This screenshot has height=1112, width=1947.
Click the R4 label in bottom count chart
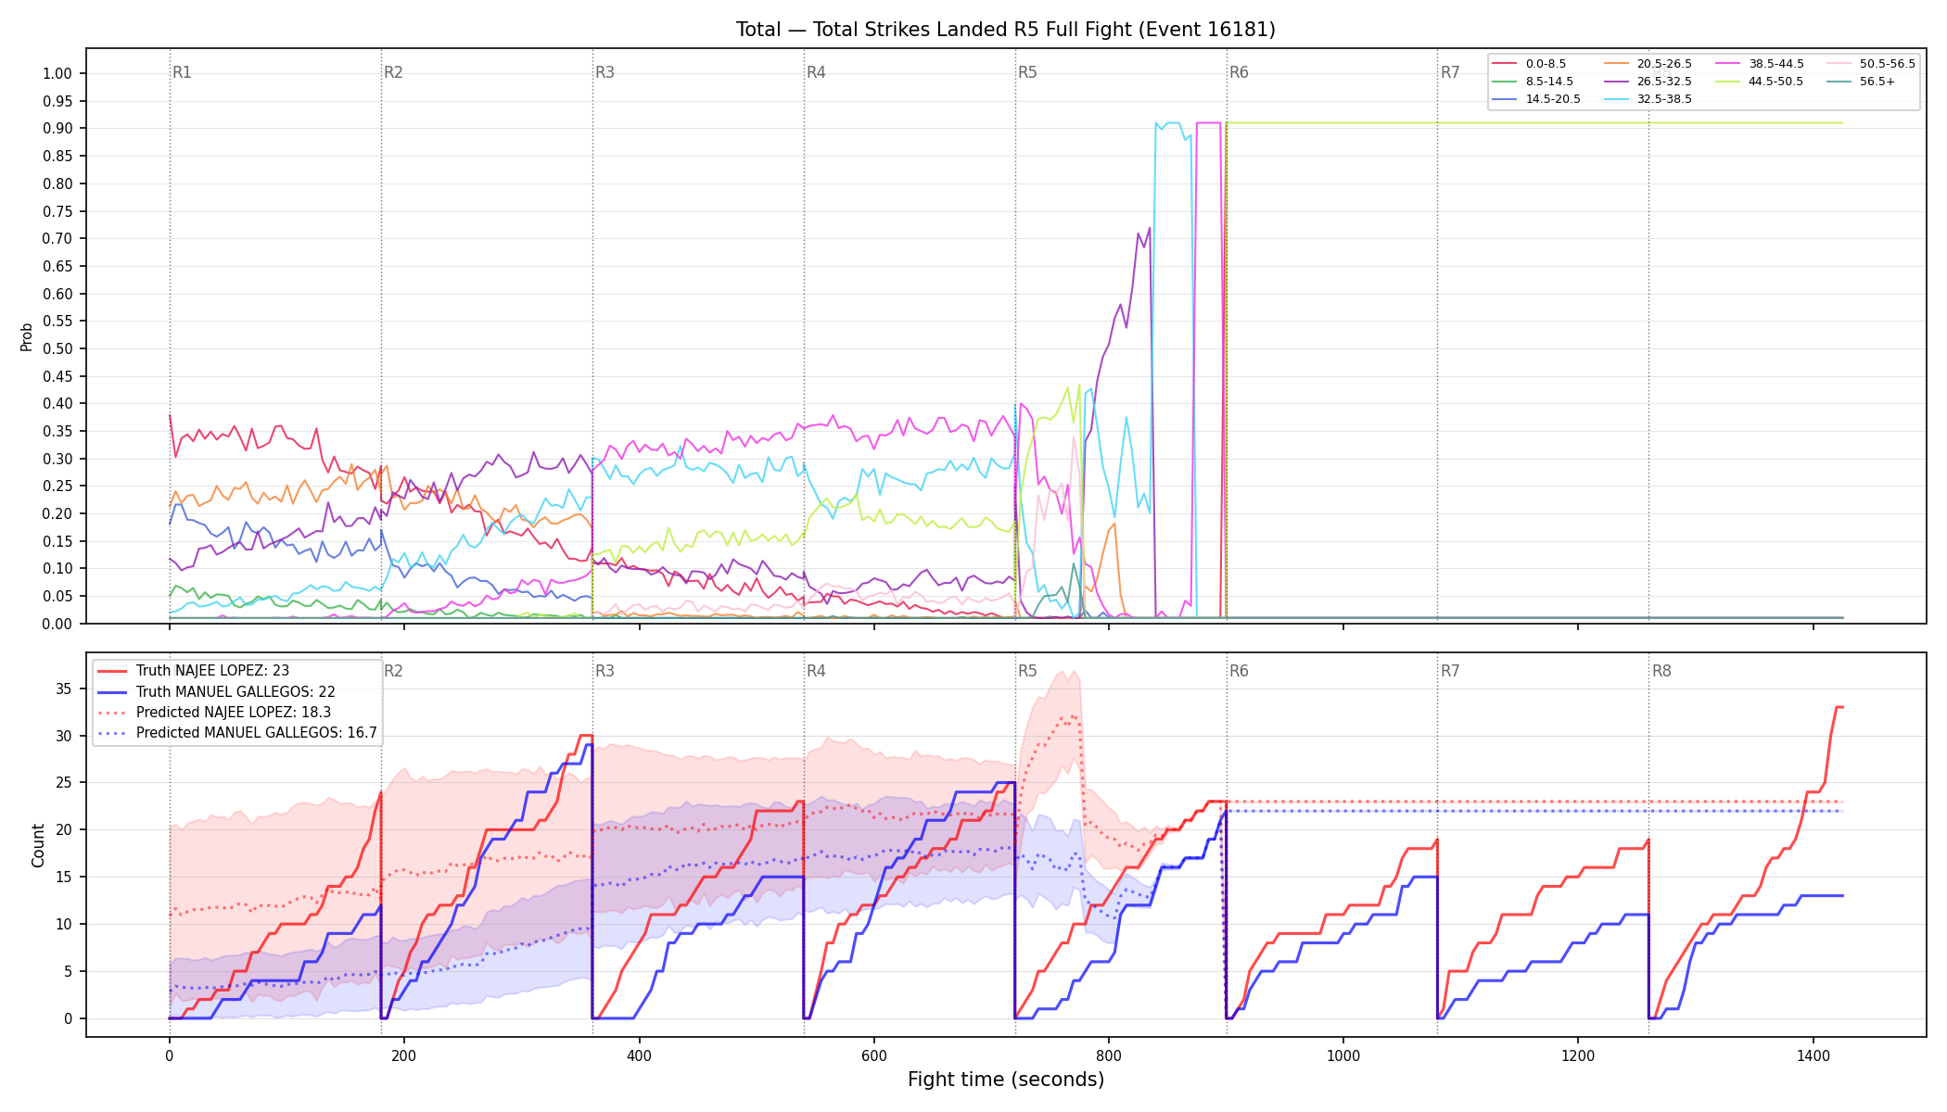(816, 671)
